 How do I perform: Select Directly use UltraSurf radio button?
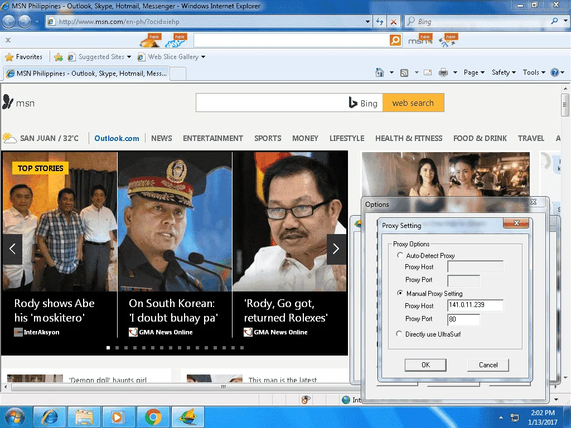click(399, 334)
